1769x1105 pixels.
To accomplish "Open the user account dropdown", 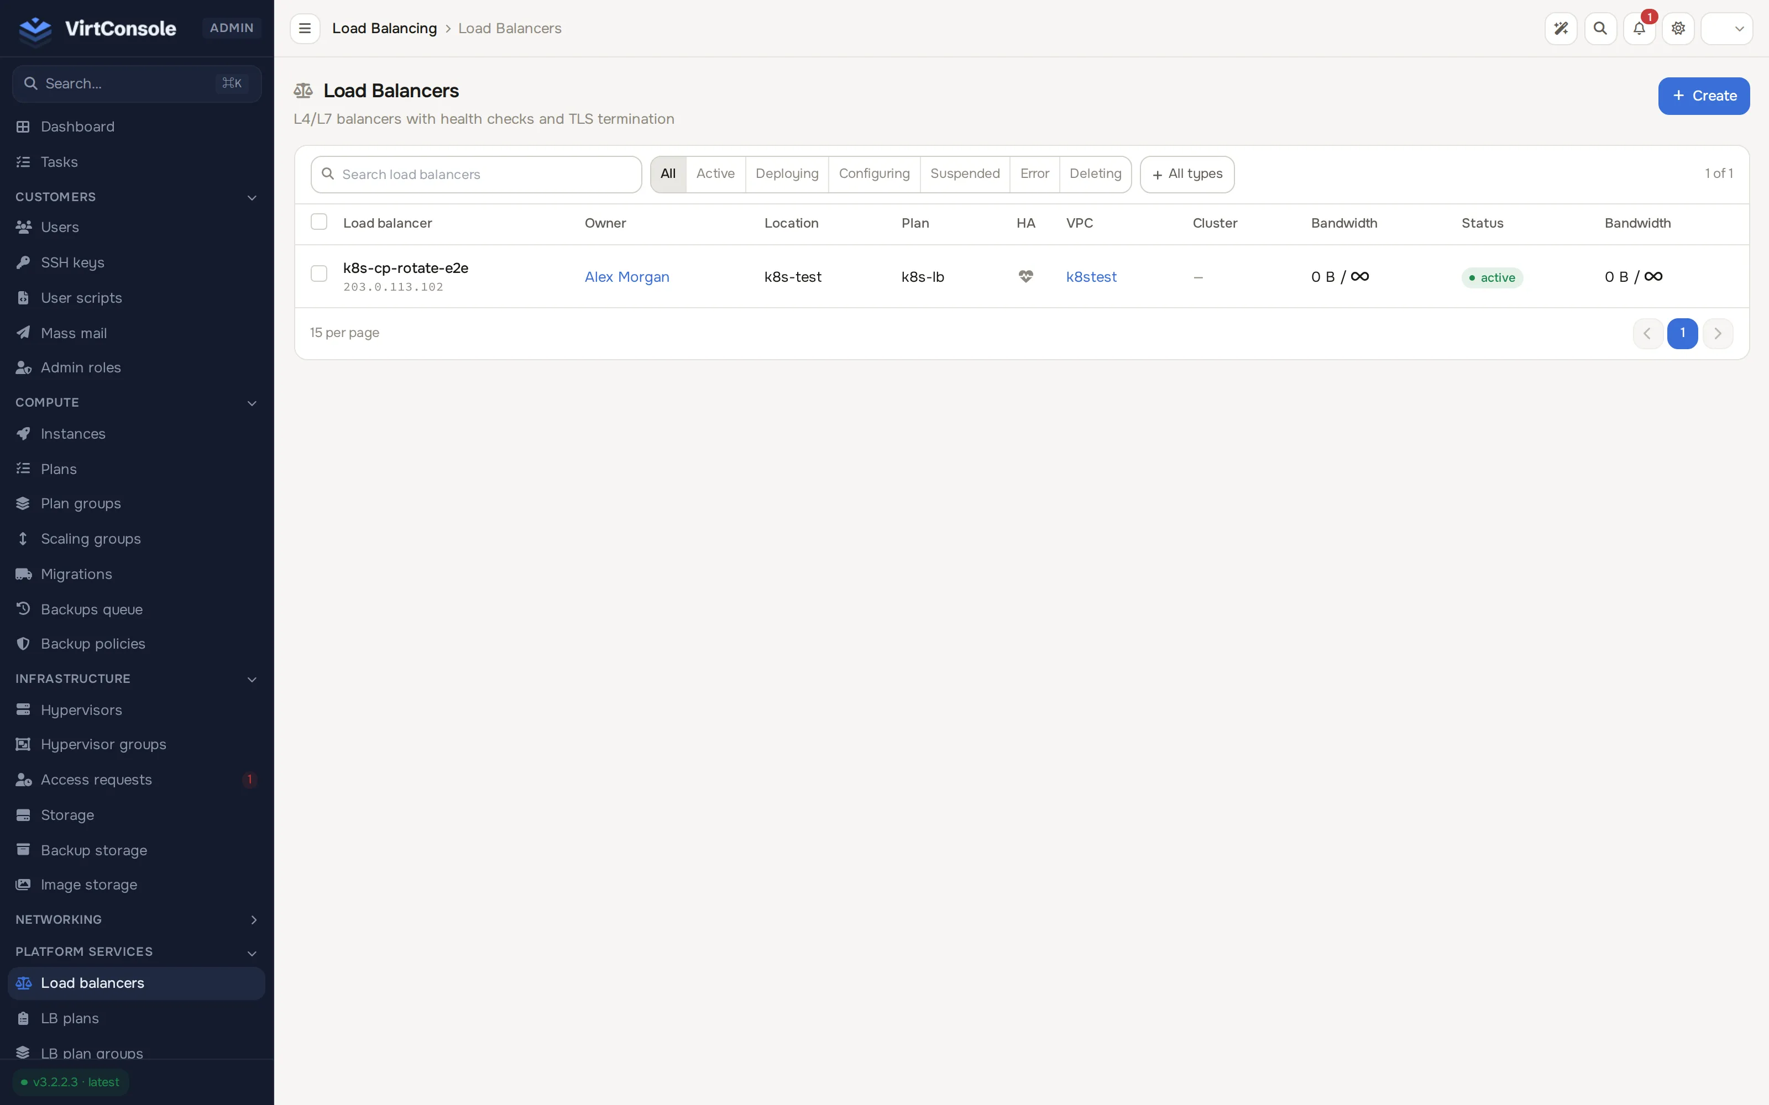I will point(1726,29).
